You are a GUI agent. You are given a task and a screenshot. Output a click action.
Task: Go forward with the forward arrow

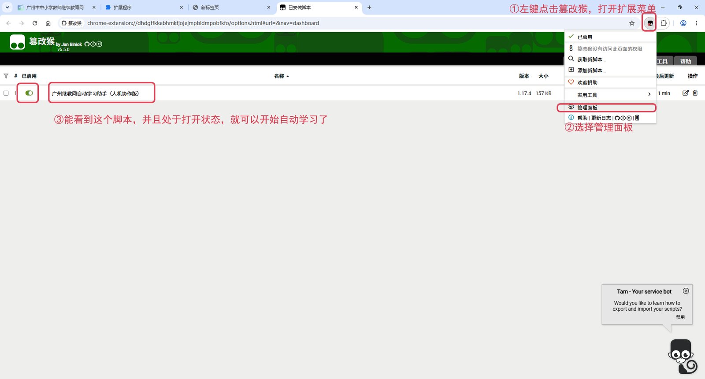22,23
